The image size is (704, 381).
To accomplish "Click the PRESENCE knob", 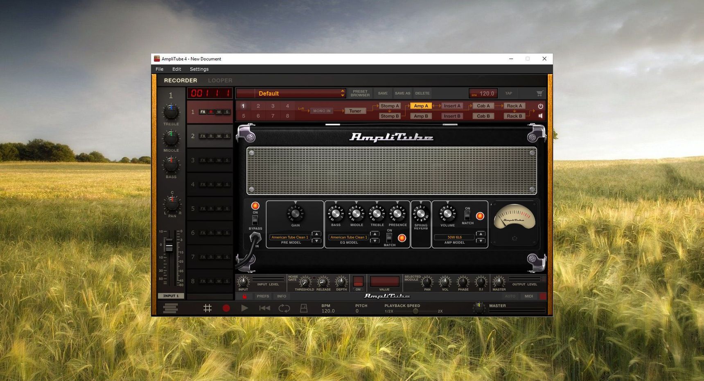I will click(397, 213).
